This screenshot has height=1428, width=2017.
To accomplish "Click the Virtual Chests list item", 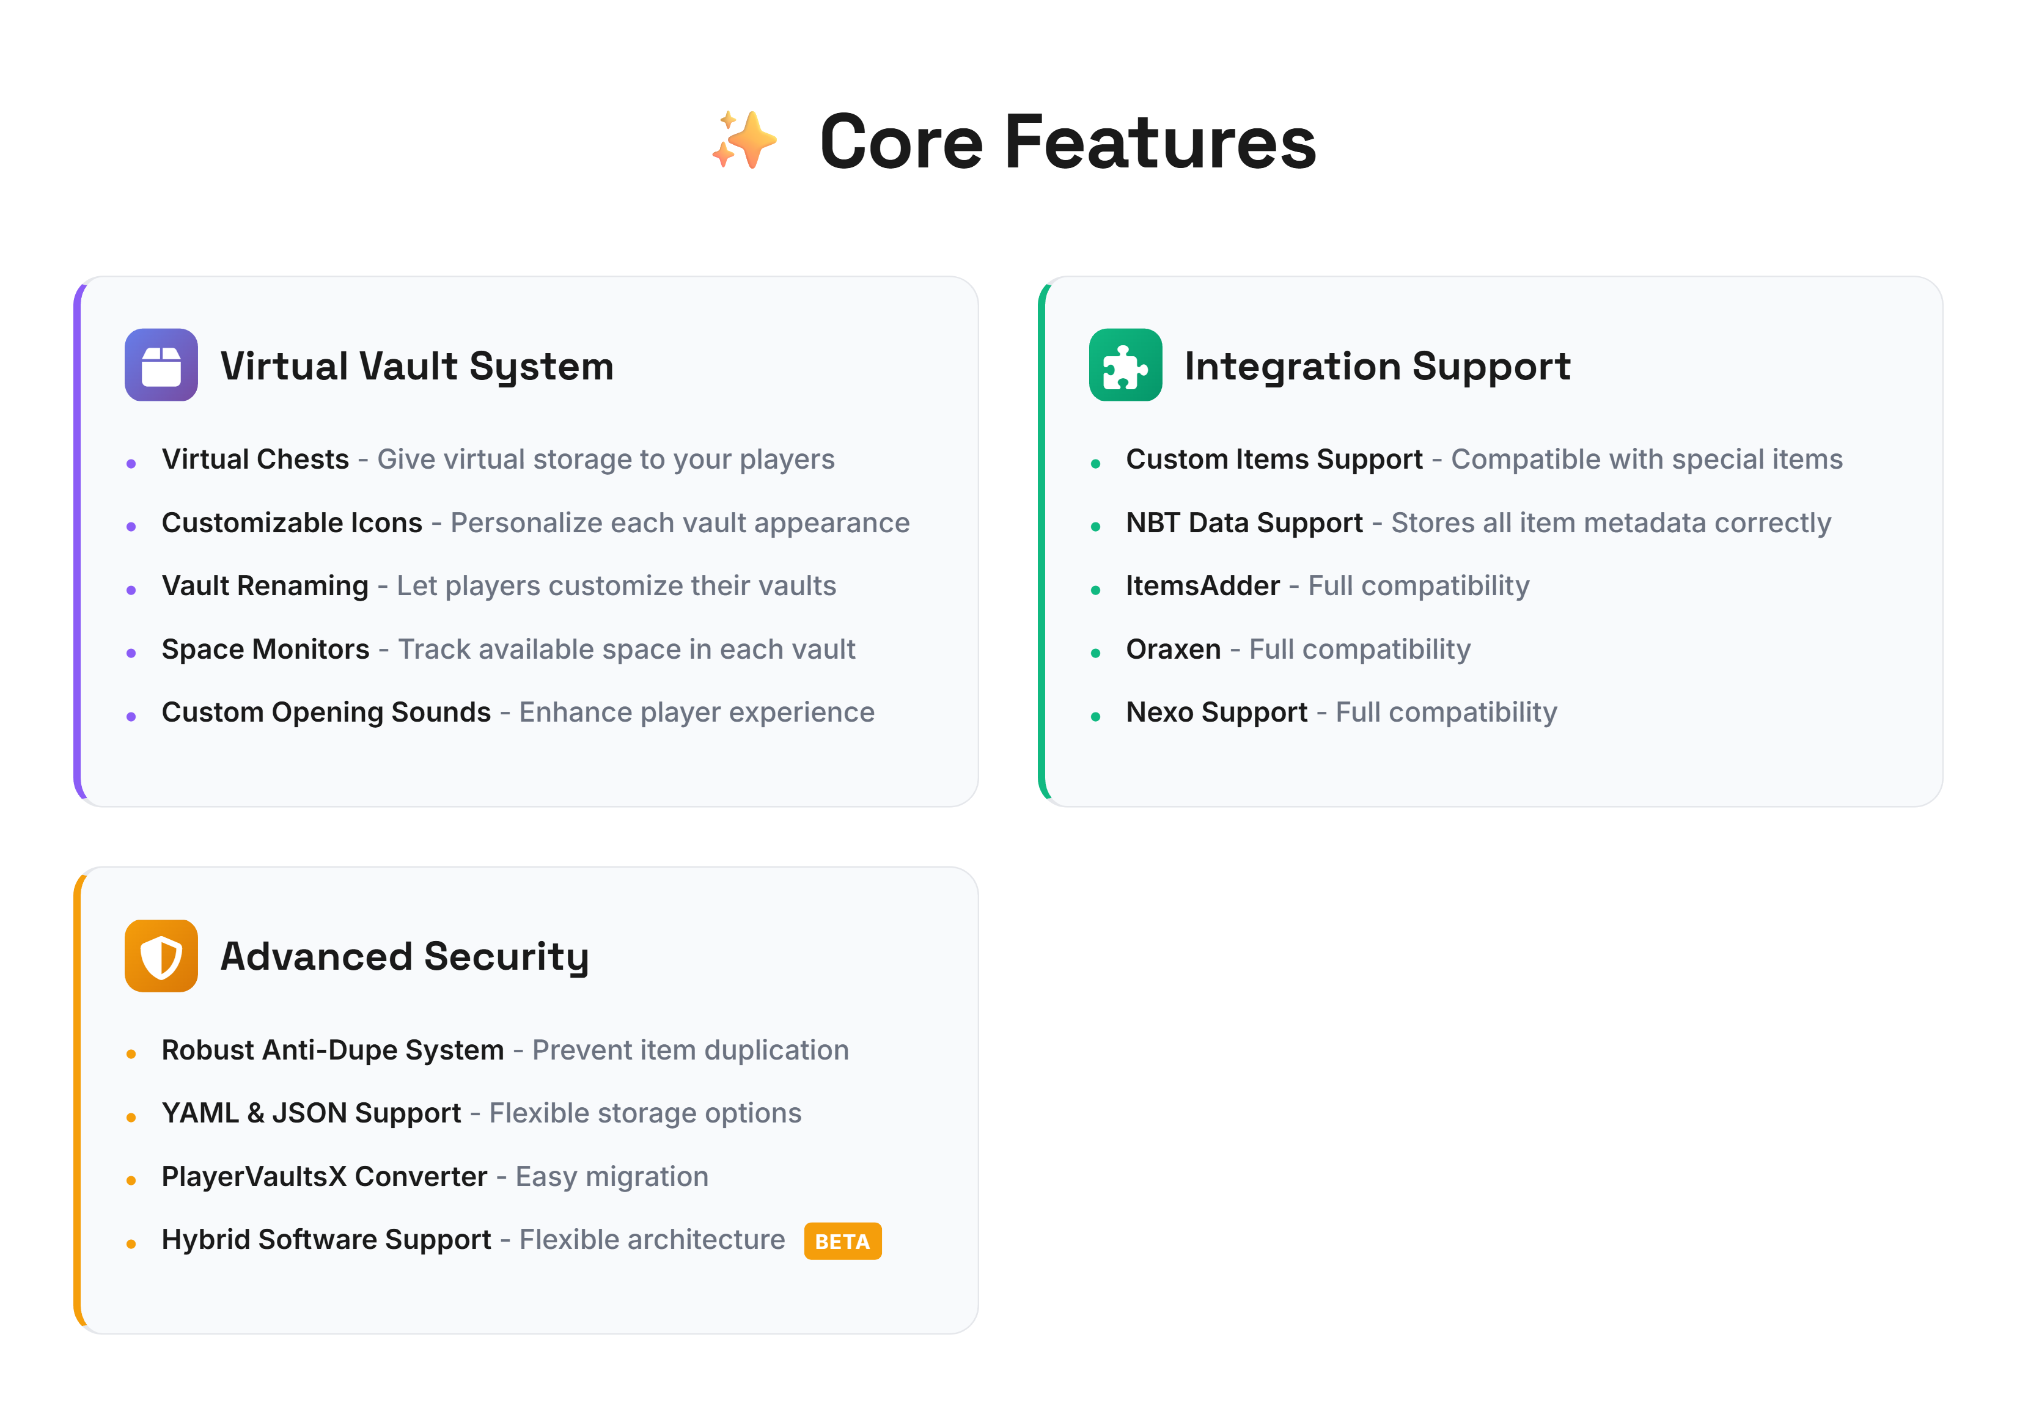I will (498, 459).
